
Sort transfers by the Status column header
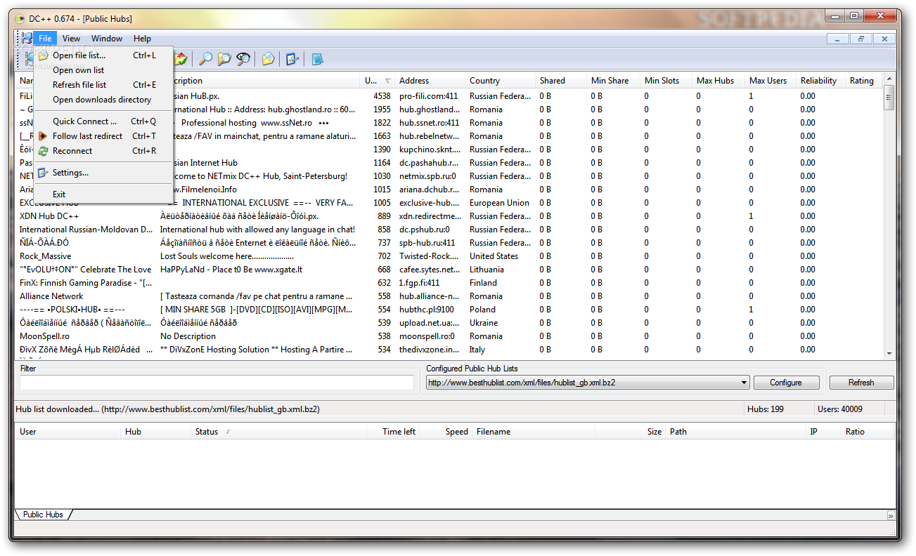coord(279,432)
